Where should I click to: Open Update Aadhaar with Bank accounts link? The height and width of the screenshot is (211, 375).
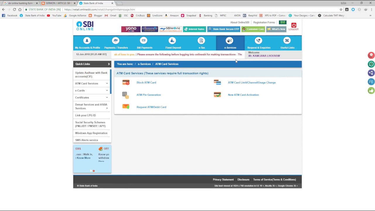point(91,74)
